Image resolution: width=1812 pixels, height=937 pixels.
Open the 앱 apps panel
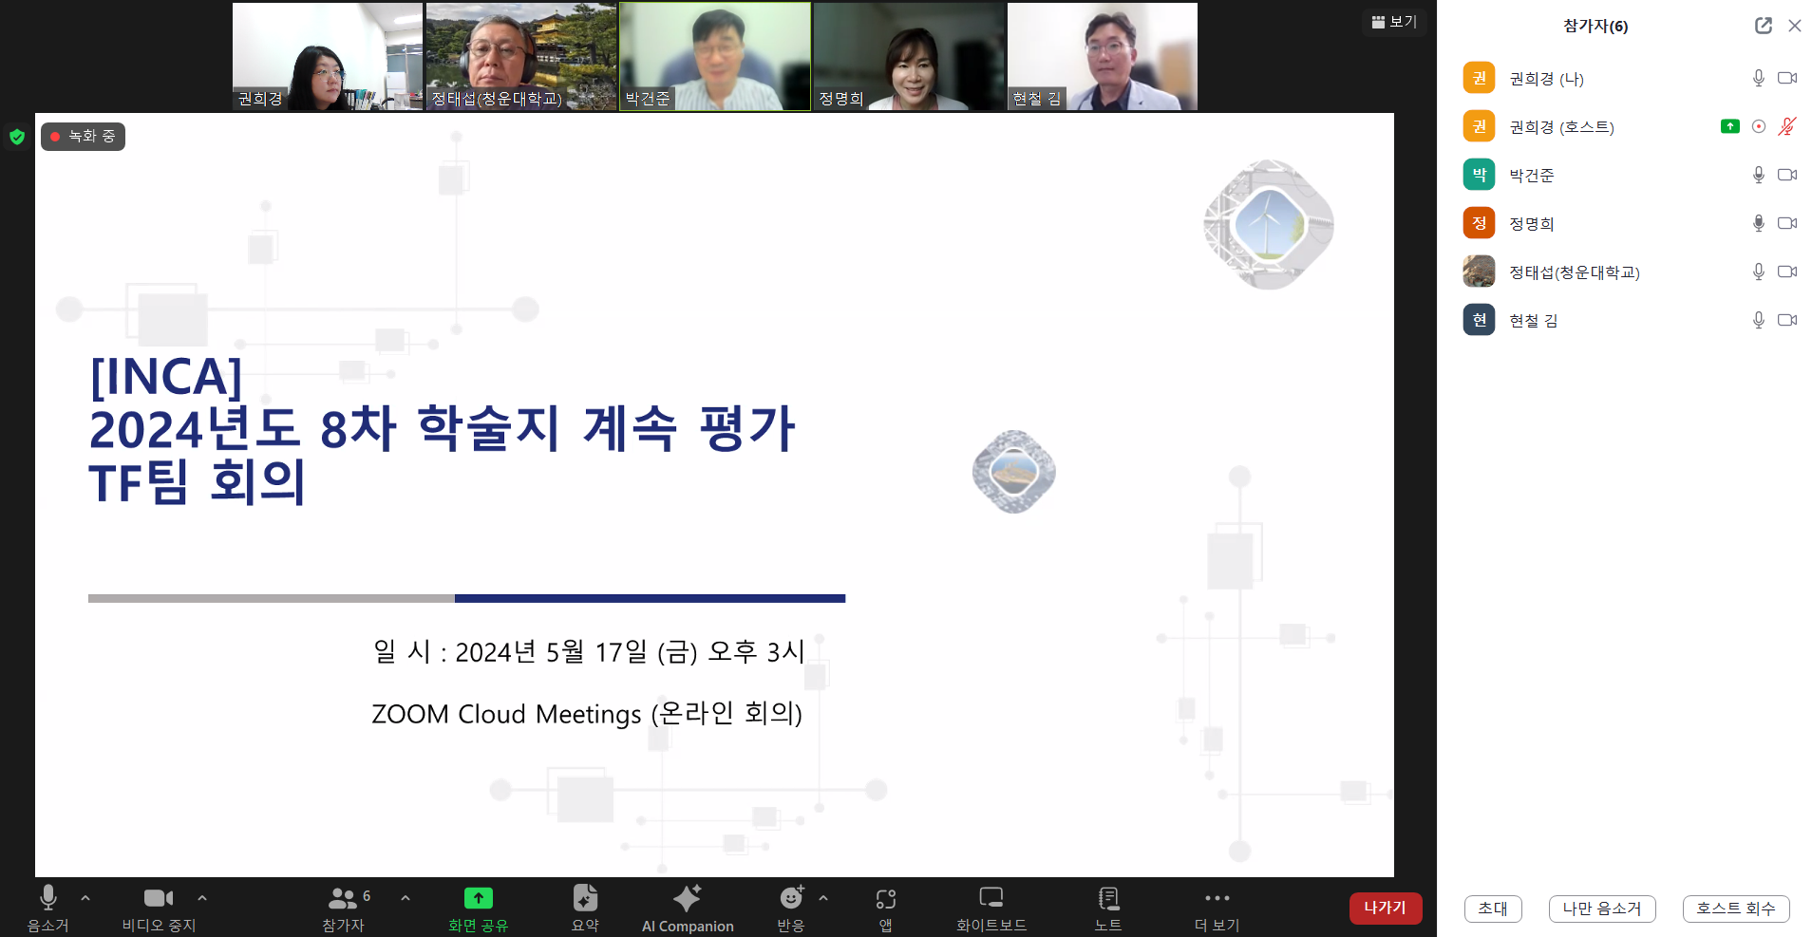pyautogui.click(x=886, y=909)
